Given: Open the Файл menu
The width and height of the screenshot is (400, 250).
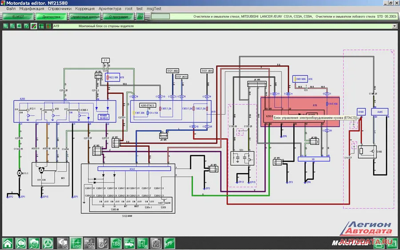Looking at the screenshot, I should [11, 8].
